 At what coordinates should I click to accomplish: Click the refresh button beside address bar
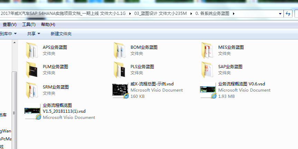(x=288, y=13)
